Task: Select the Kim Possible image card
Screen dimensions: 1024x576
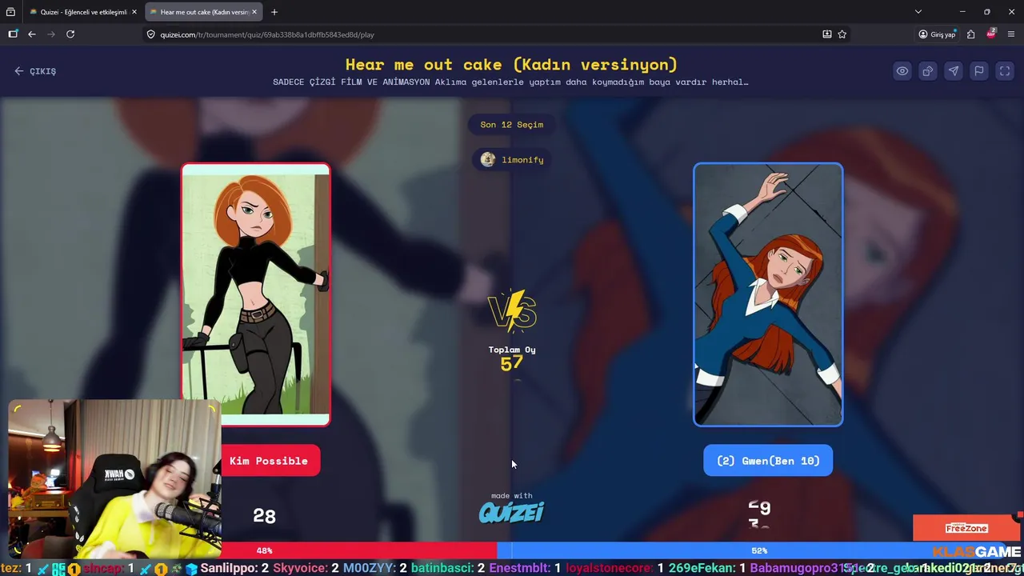Action: pyautogui.click(x=256, y=294)
